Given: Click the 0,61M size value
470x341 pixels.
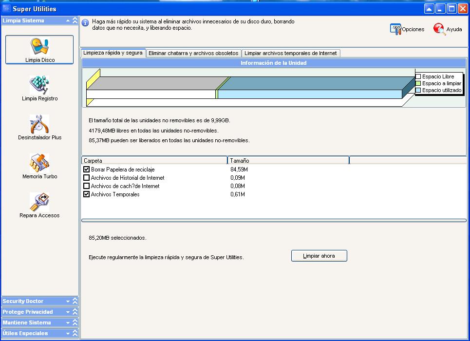Looking at the screenshot, I should pyautogui.click(x=237, y=194).
